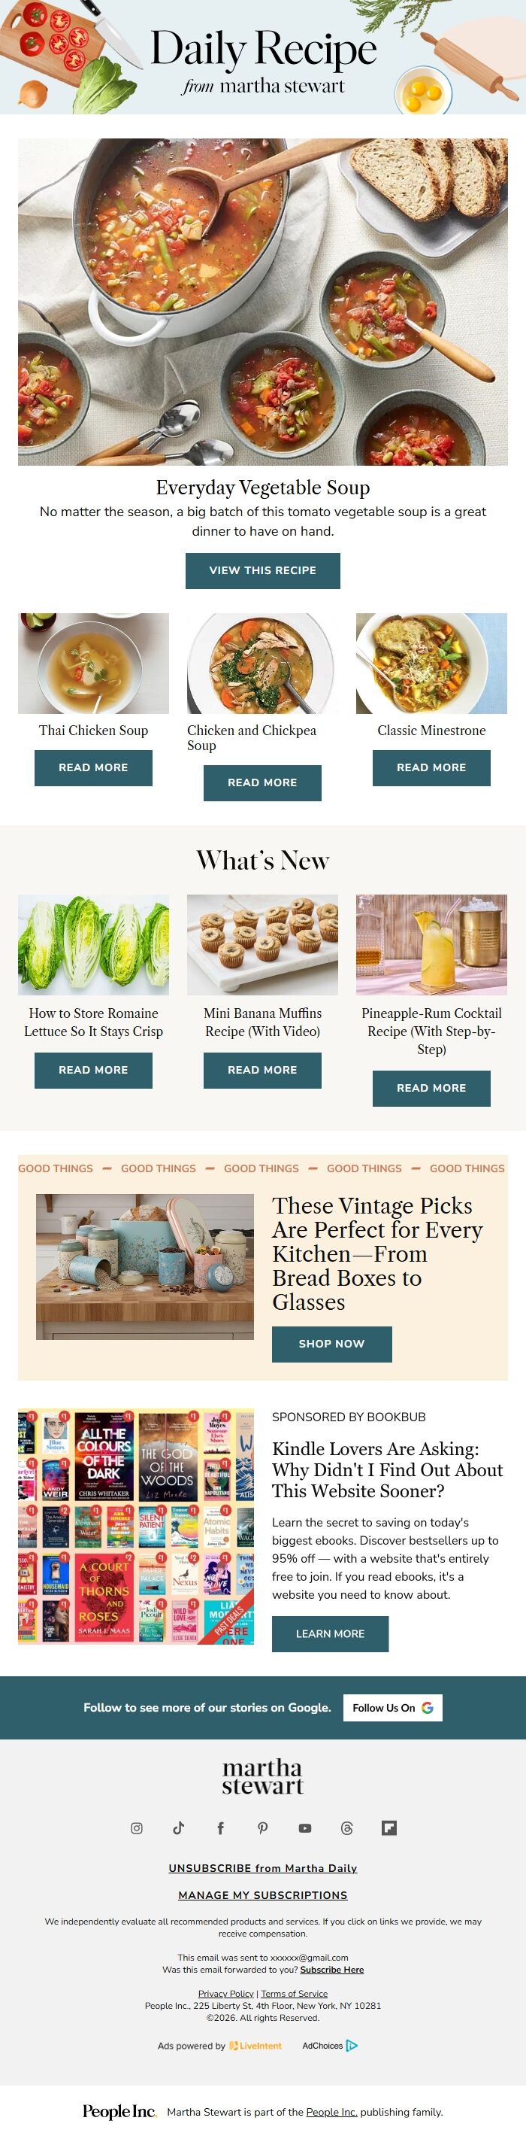Viewport: 526px width, 2145px height.
Task: Open the Mini Banana Muffins thumbnail
Action: (x=263, y=944)
